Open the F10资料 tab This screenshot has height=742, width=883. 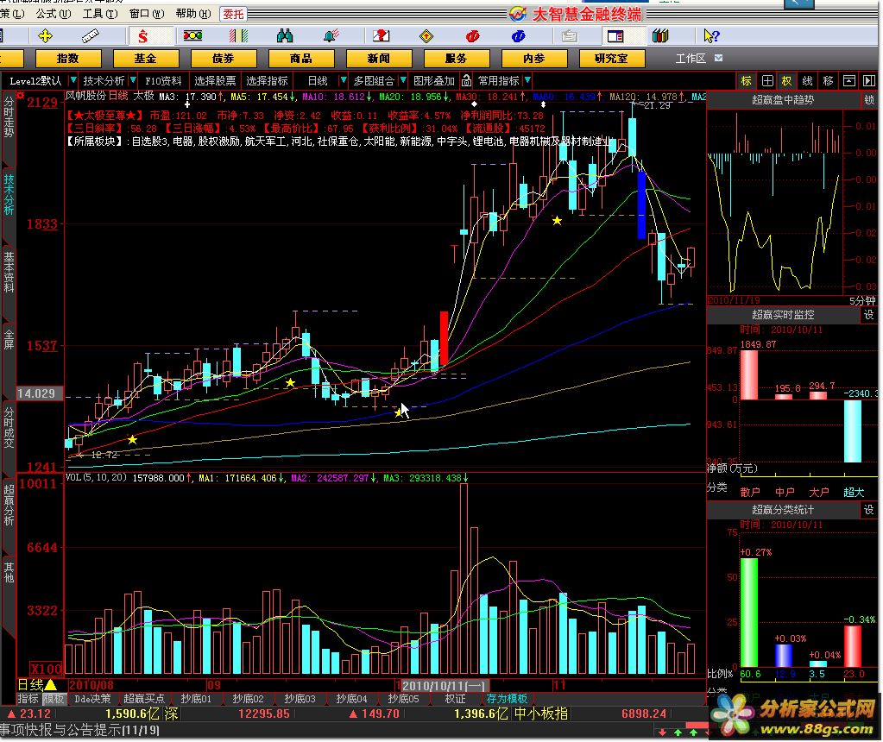pos(163,80)
